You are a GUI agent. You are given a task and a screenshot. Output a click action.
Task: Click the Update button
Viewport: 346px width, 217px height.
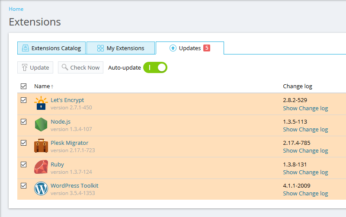35,67
